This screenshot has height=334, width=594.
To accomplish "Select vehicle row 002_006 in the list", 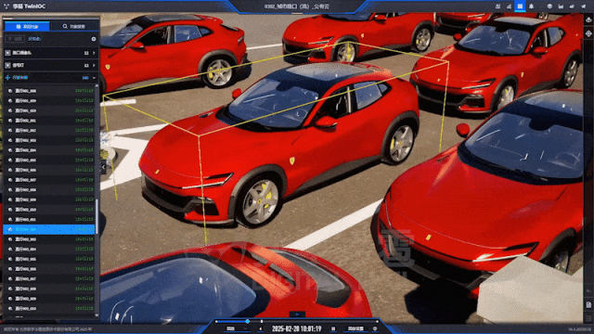I will 49,170.
